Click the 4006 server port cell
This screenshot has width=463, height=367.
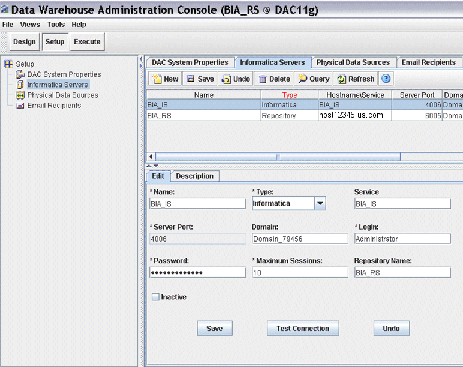[x=417, y=105]
